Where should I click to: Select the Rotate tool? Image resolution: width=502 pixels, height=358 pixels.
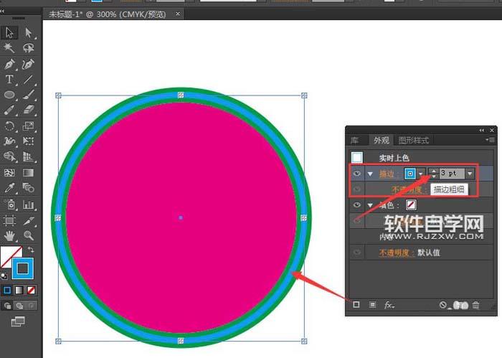point(9,126)
